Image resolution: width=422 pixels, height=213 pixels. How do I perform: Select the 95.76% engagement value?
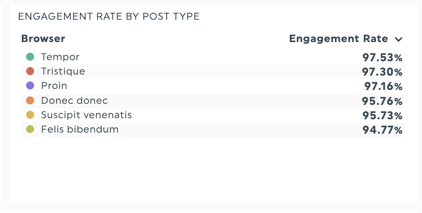[x=382, y=101]
